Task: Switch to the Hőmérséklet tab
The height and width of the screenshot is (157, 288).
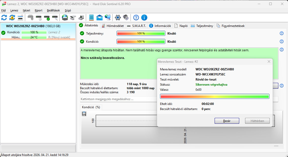Action: pos(113,26)
